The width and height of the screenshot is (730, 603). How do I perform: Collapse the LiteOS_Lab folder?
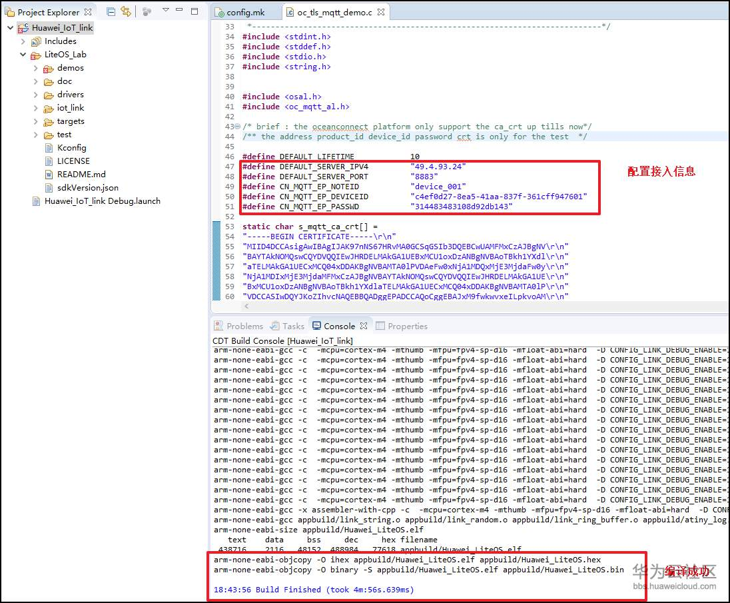(x=23, y=55)
